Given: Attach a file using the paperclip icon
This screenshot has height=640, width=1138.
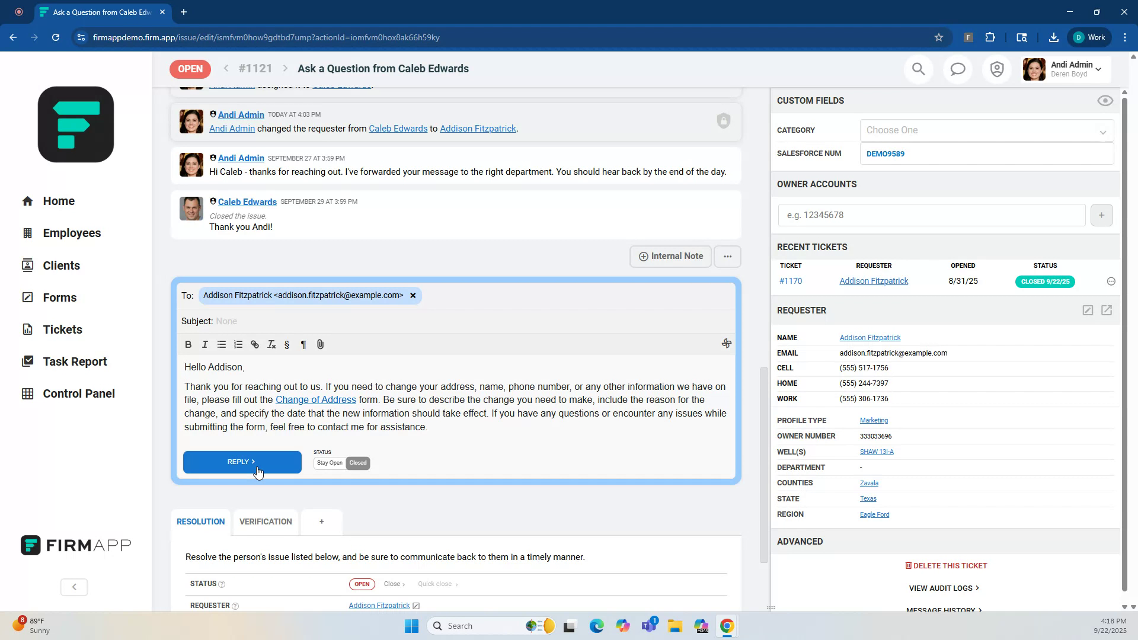Looking at the screenshot, I should [x=320, y=344].
